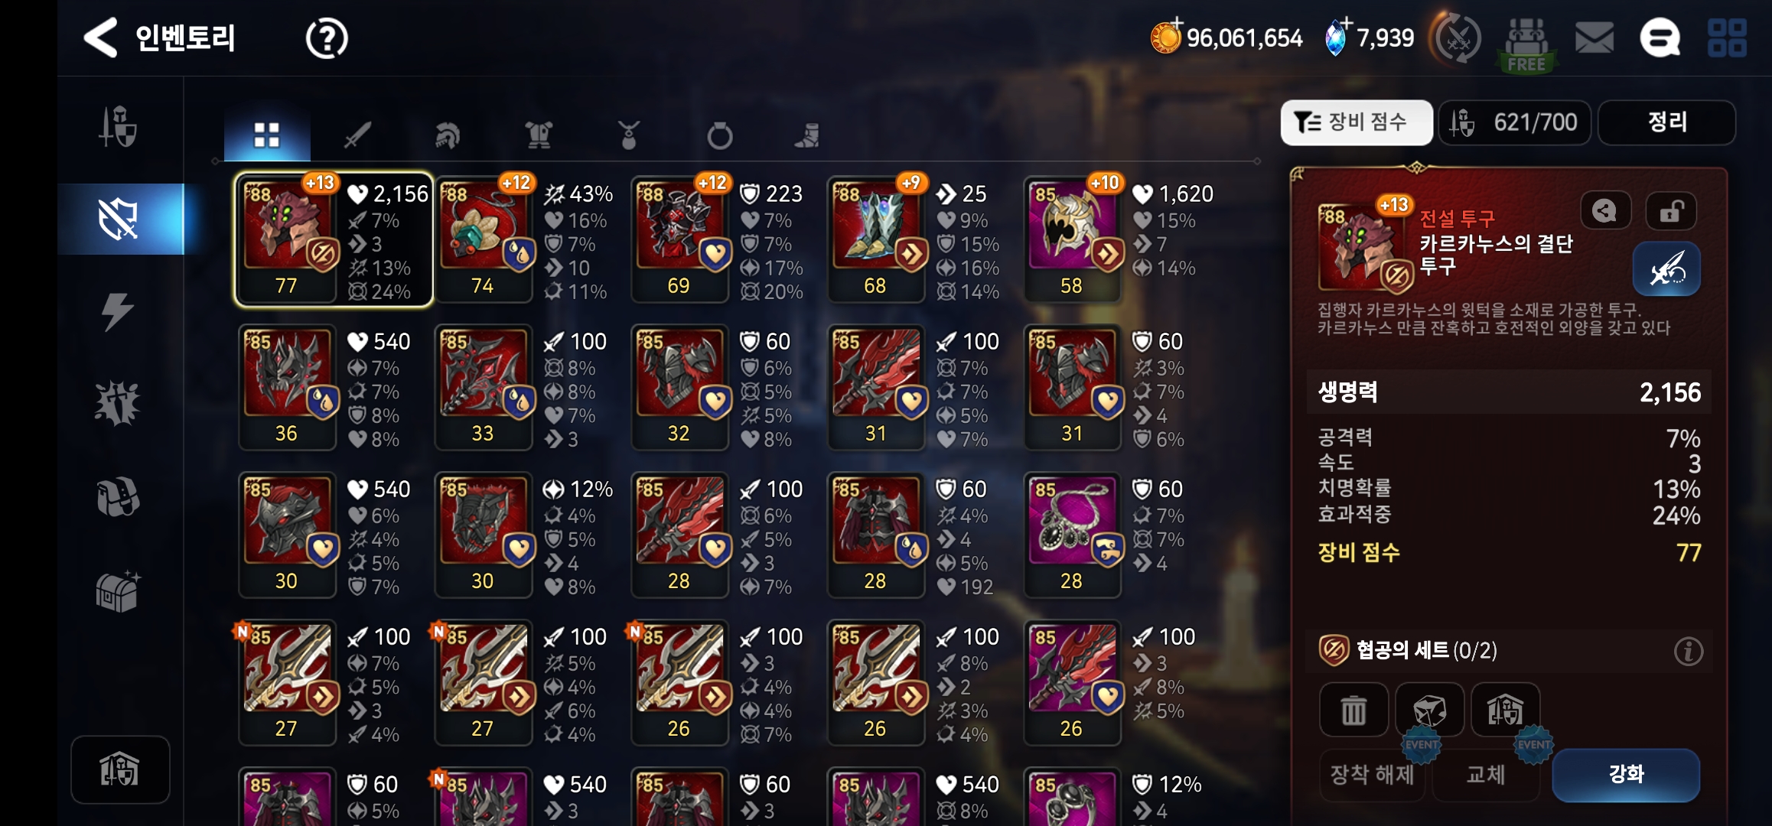Switch to the ring equipment tab
This screenshot has width=1772, height=826.
[719, 136]
